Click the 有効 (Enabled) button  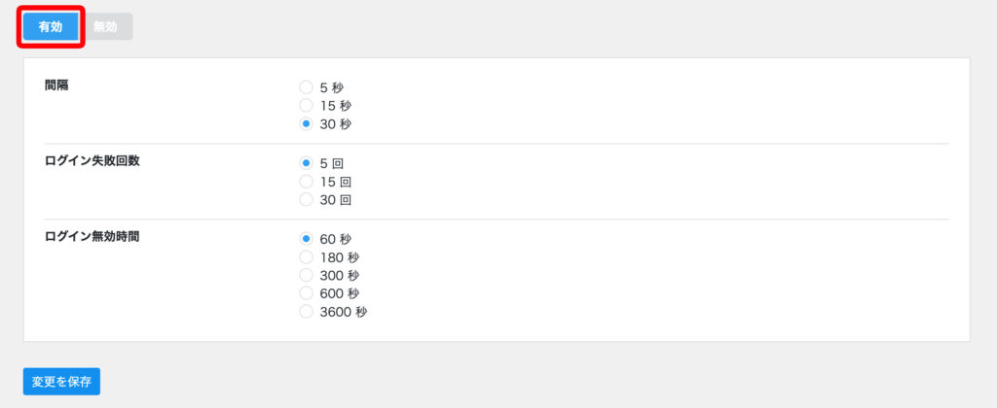point(51,27)
